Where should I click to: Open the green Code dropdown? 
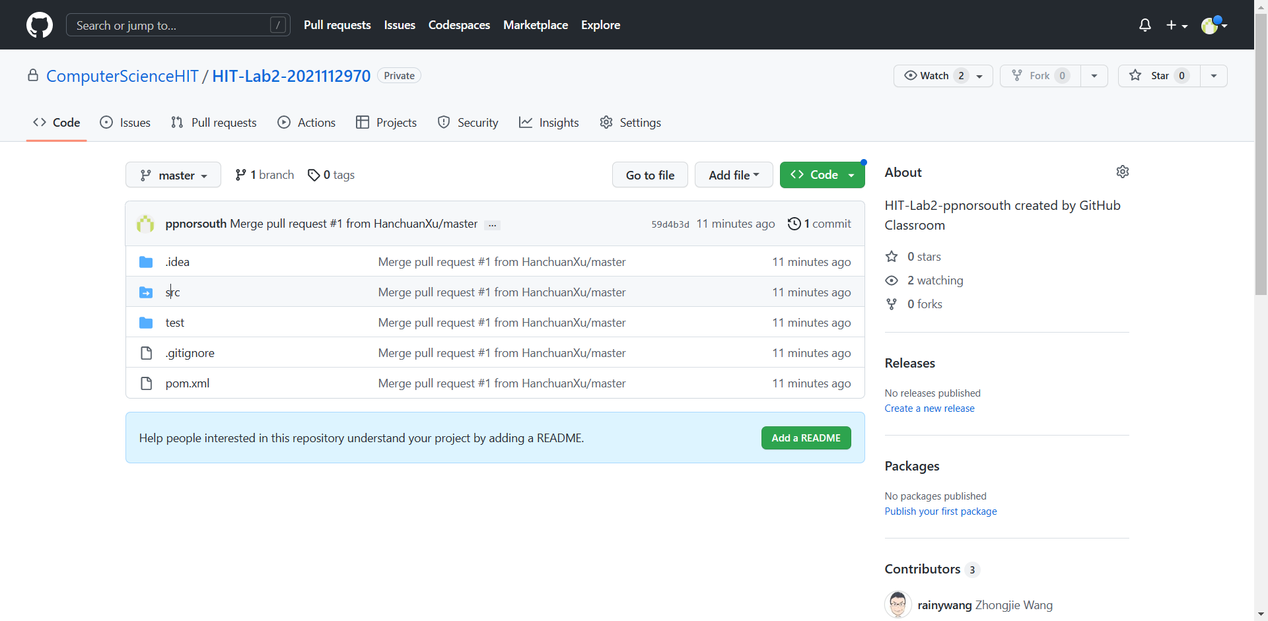(822, 175)
